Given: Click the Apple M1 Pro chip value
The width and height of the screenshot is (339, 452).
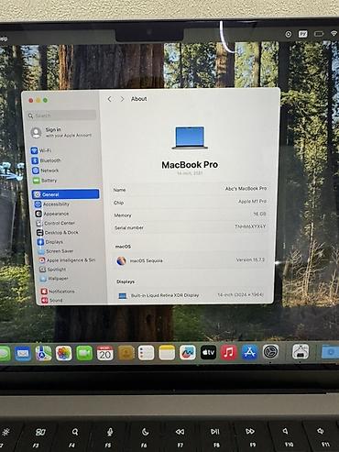Looking at the screenshot, I should 252,201.
